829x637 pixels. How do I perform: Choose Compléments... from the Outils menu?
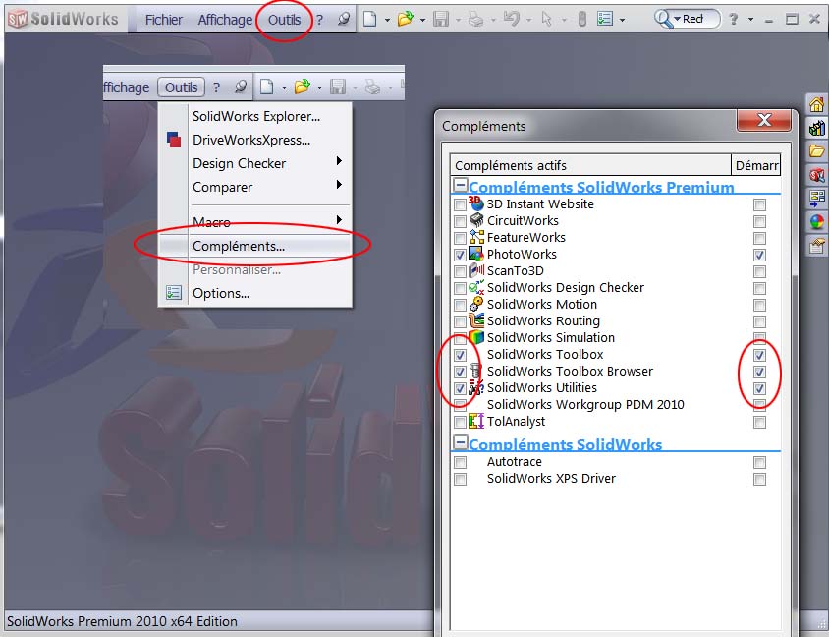coord(255,246)
